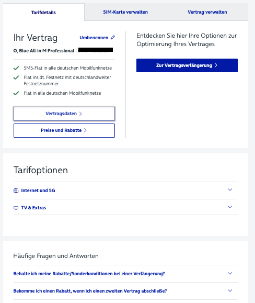Image resolution: width=255 pixels, height=303 pixels.
Task: Switch to the SIM-Karte verwalten tab
Action: coord(125,12)
